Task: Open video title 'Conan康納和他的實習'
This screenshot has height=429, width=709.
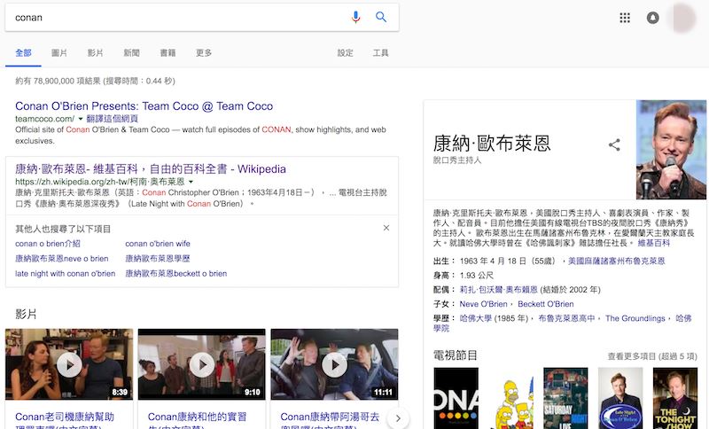Action: pos(197,417)
